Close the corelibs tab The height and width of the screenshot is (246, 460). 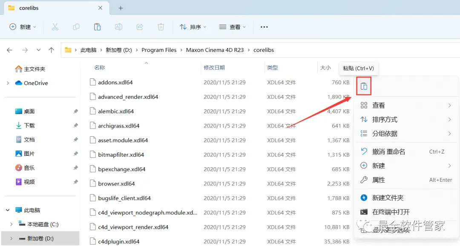click(101, 8)
